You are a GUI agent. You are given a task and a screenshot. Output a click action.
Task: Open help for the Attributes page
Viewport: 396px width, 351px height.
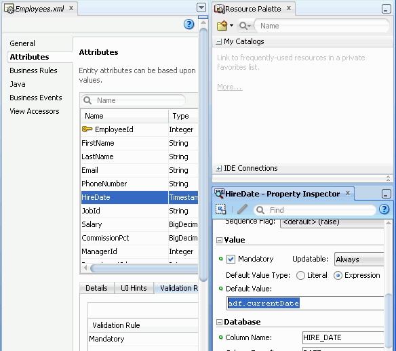tap(189, 24)
